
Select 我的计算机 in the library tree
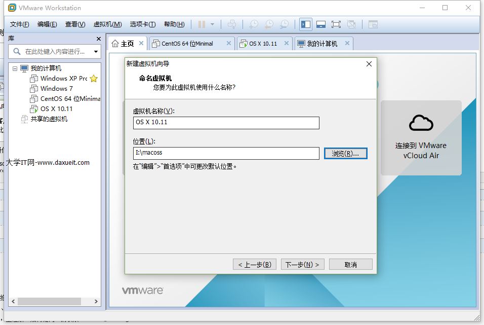(46, 68)
